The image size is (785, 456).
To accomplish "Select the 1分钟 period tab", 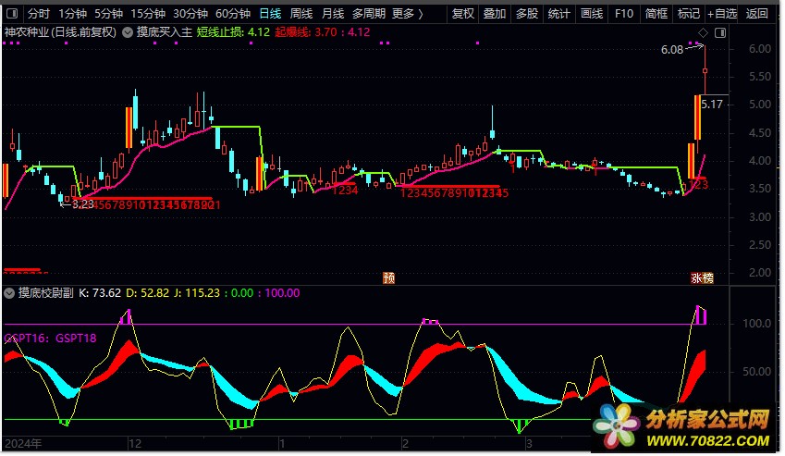I will 73,14.
